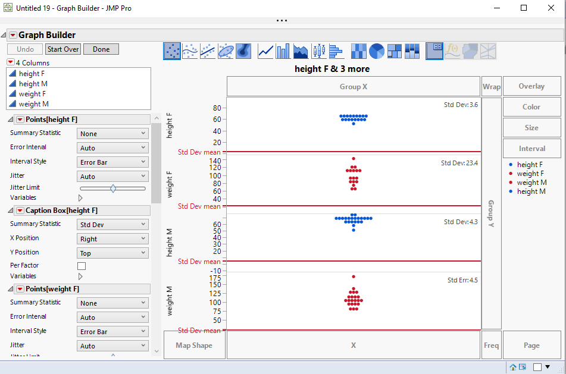Select the Smoother element icon
The height and width of the screenshot is (374, 566).
point(190,51)
